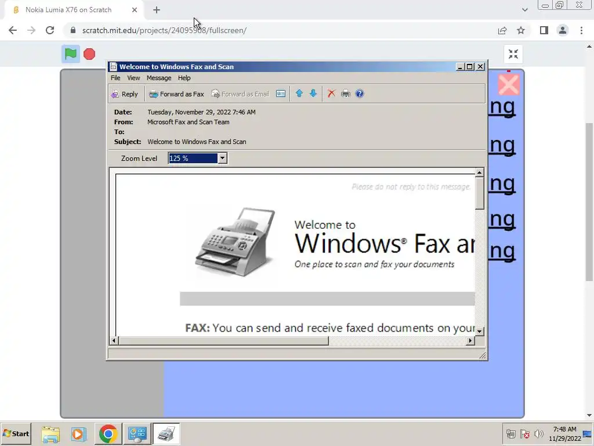Open Windows Media Player from taskbar

(x=78, y=434)
